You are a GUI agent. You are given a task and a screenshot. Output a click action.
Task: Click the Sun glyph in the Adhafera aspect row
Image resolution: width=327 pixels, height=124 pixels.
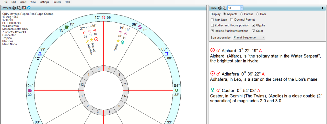pyautogui.click(x=212, y=74)
